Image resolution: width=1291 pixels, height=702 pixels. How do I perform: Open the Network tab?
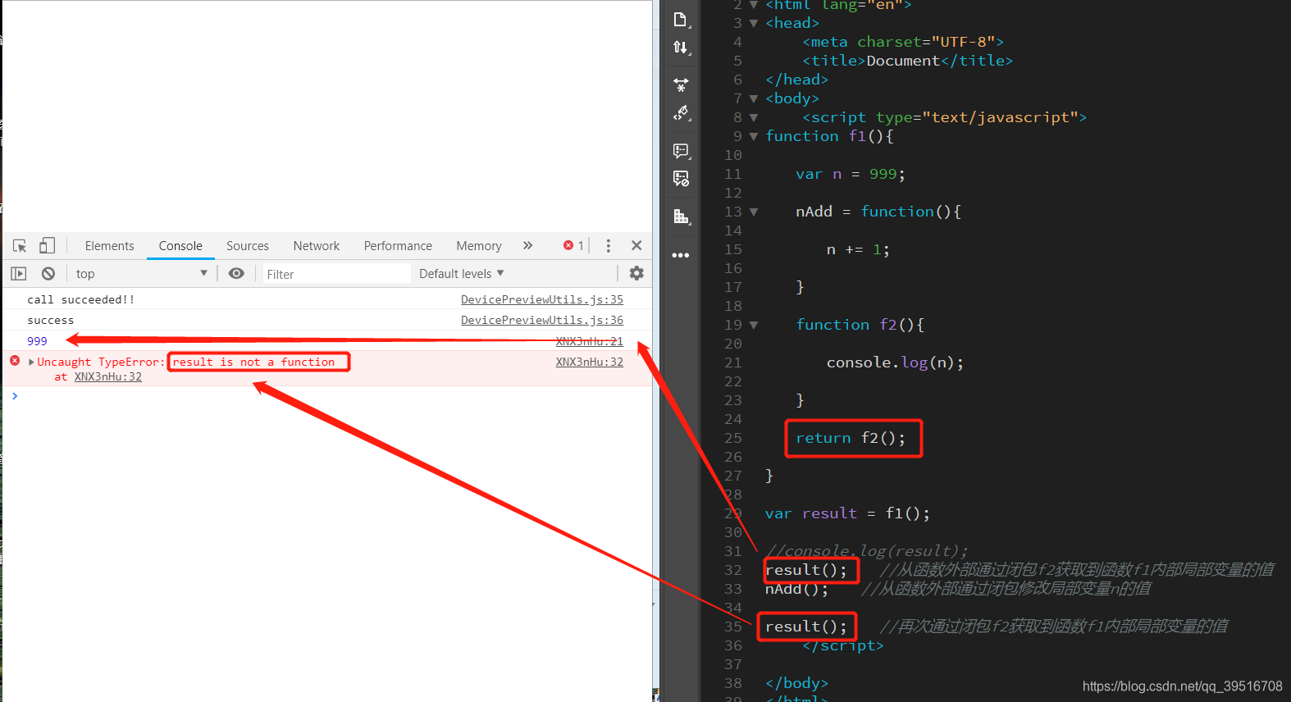click(317, 246)
